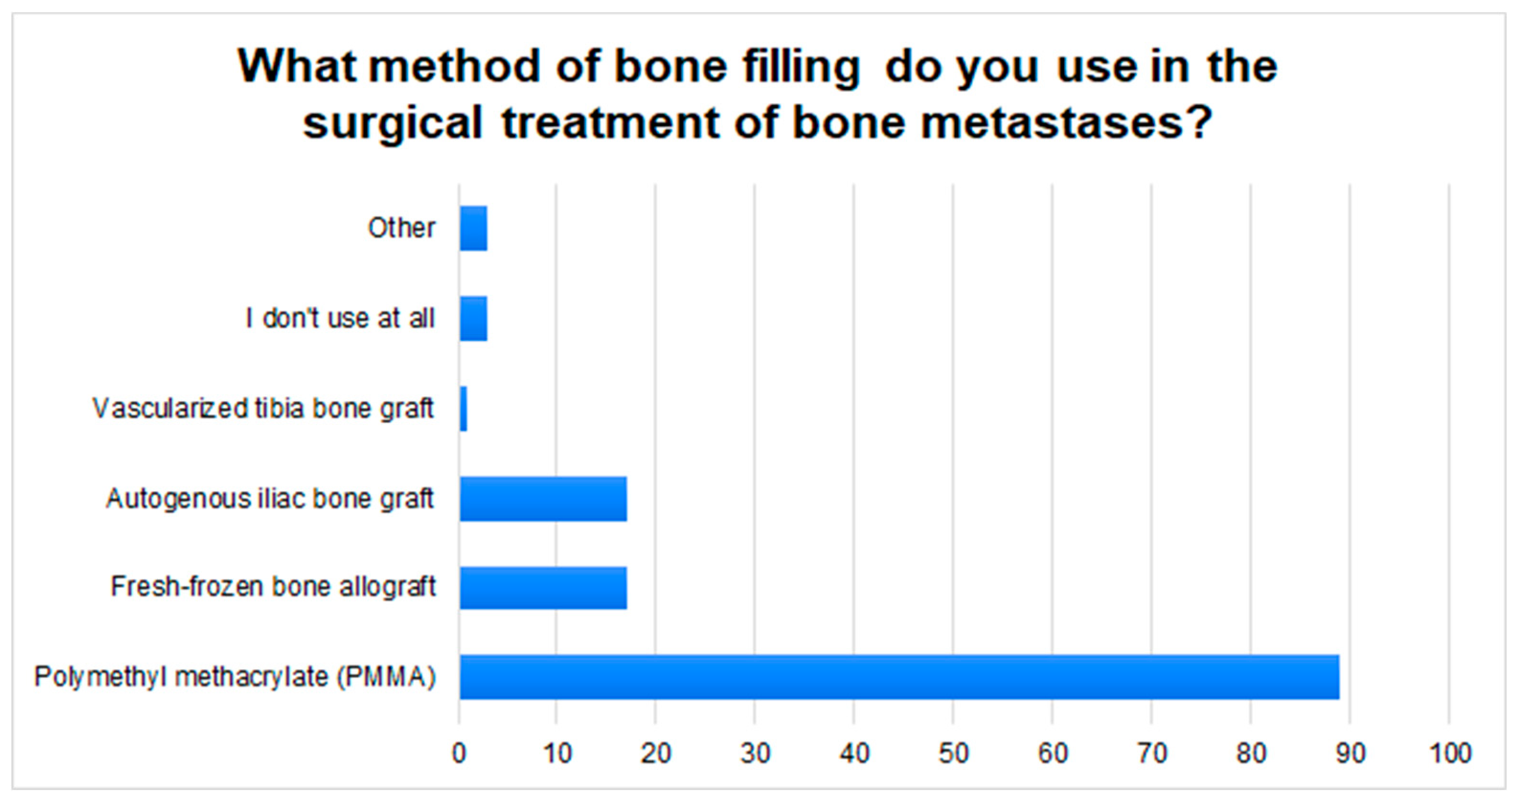Click the "Fresh-frozen bone allograft" label

pos(273,587)
